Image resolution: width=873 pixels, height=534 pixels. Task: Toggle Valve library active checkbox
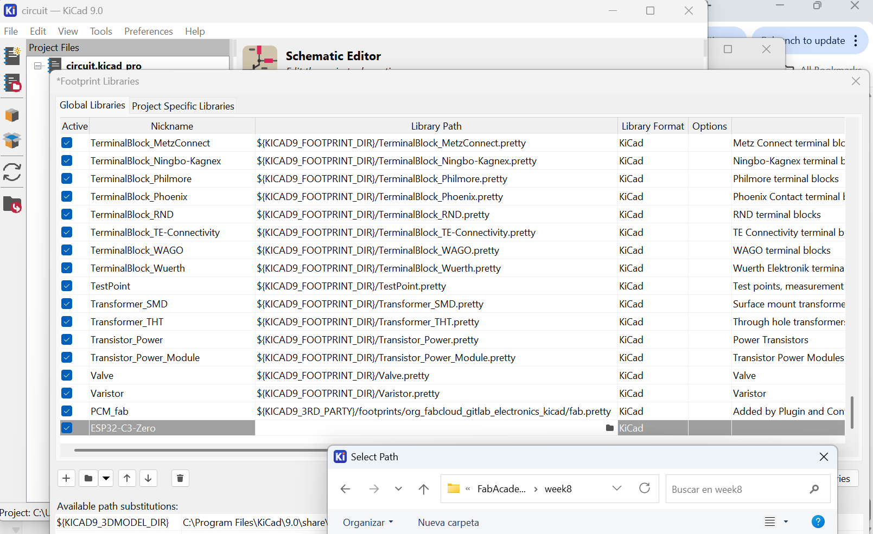[x=67, y=375]
